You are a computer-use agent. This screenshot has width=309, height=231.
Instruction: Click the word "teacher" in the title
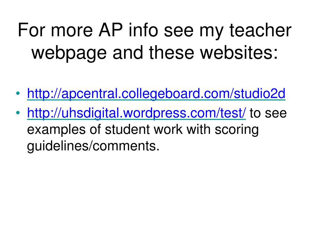pos(260,30)
